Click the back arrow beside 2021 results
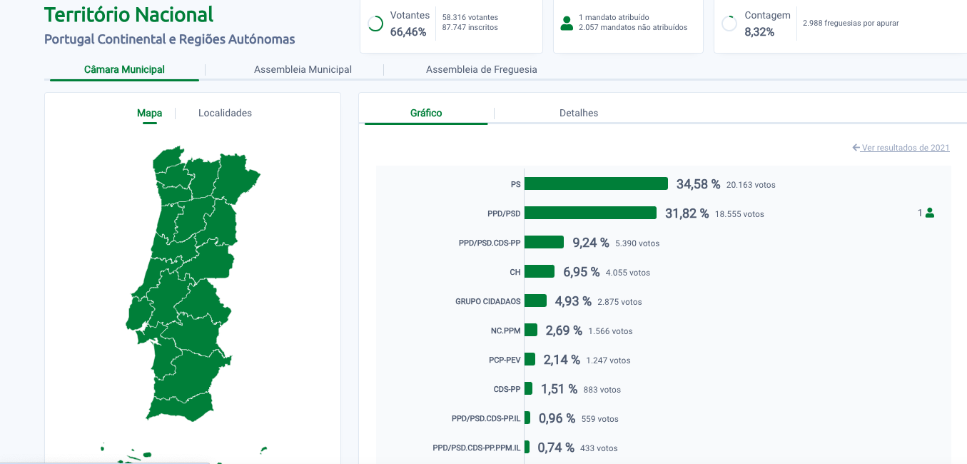Image resolution: width=967 pixels, height=464 pixels. pos(856,148)
